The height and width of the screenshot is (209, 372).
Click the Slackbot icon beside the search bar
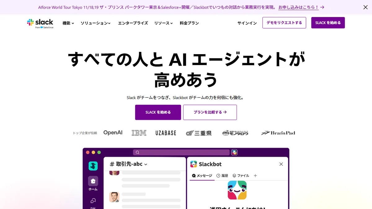(x=234, y=152)
